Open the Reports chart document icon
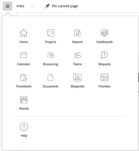This screenshot has width=139, height=151. tap(77, 33)
